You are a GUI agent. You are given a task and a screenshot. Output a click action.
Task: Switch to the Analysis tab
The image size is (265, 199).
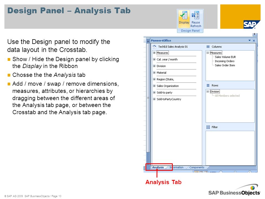tap(158, 167)
